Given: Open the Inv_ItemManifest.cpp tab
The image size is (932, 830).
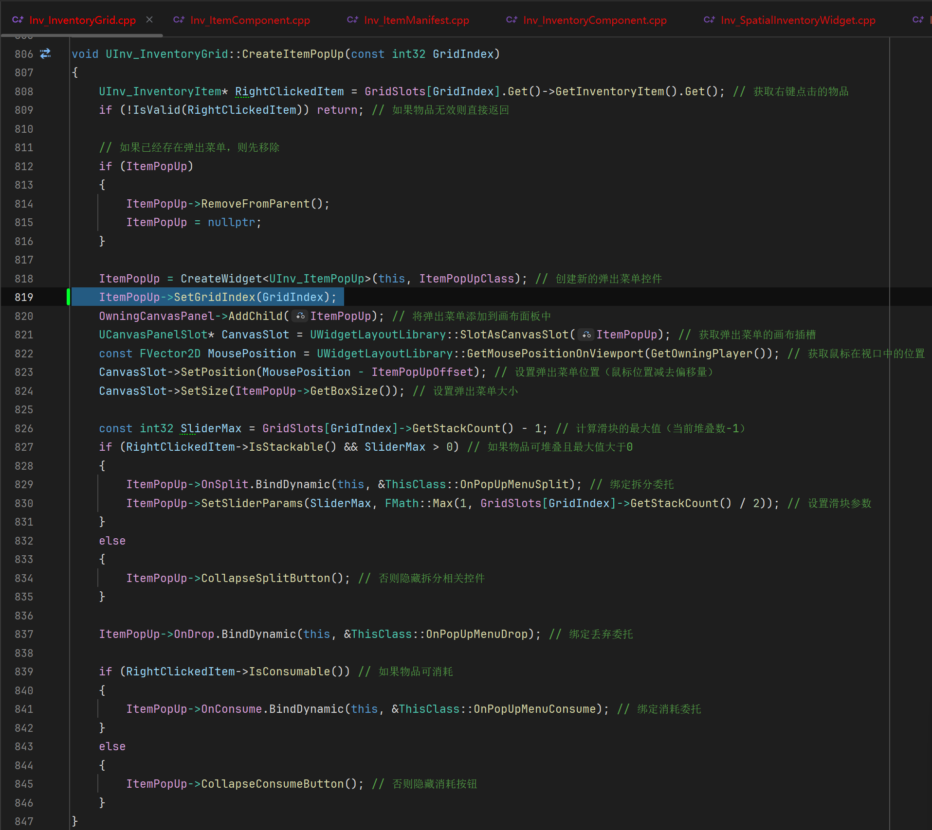Looking at the screenshot, I should click(417, 20).
